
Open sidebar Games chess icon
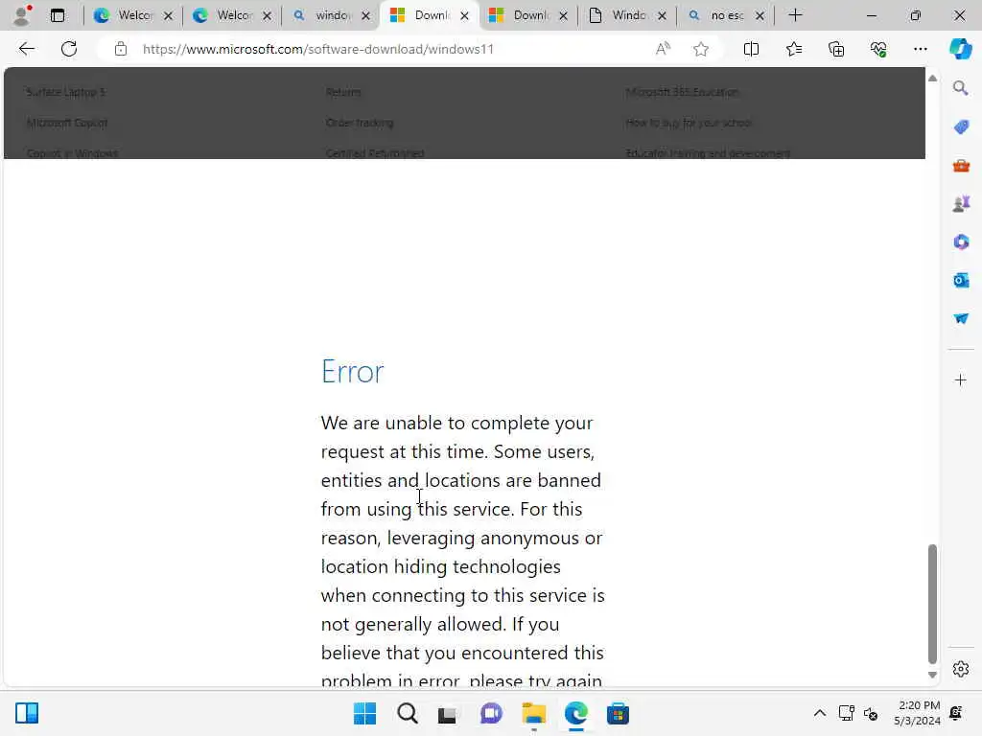point(961,203)
